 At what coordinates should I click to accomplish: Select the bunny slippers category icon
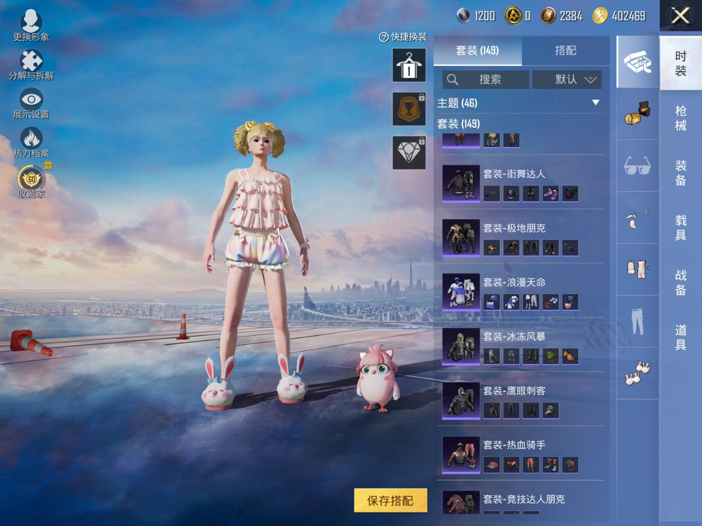tap(637, 373)
